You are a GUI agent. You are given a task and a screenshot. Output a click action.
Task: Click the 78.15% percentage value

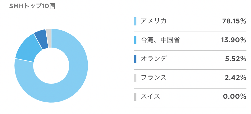pyautogui.click(x=234, y=21)
